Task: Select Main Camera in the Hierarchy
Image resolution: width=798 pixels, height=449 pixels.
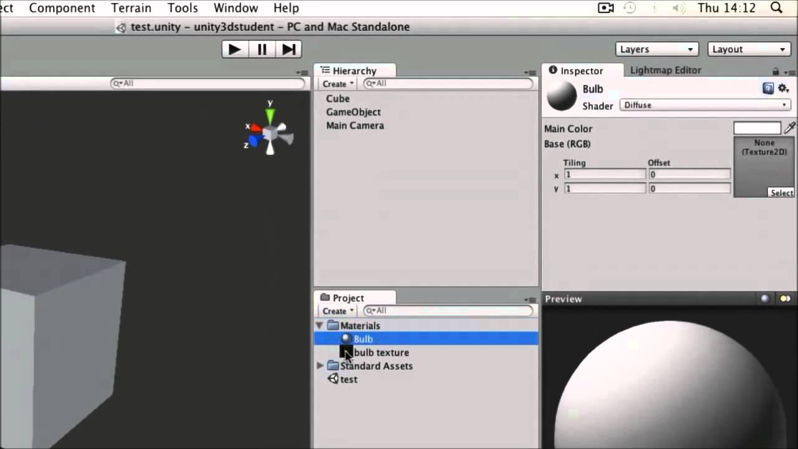Action: (355, 126)
